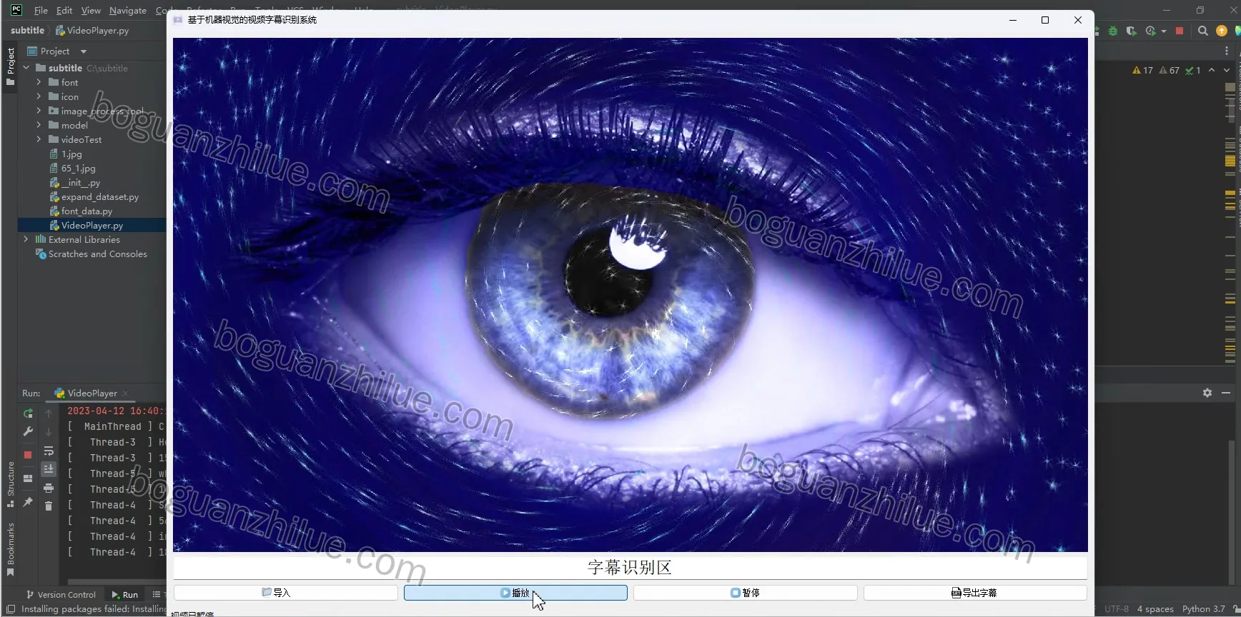The image size is (1241, 617).
Task: Click the 导入 import button
Action: click(x=286, y=593)
